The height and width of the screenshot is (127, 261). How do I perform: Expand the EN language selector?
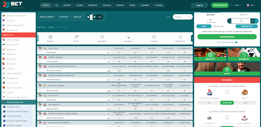(252, 5)
